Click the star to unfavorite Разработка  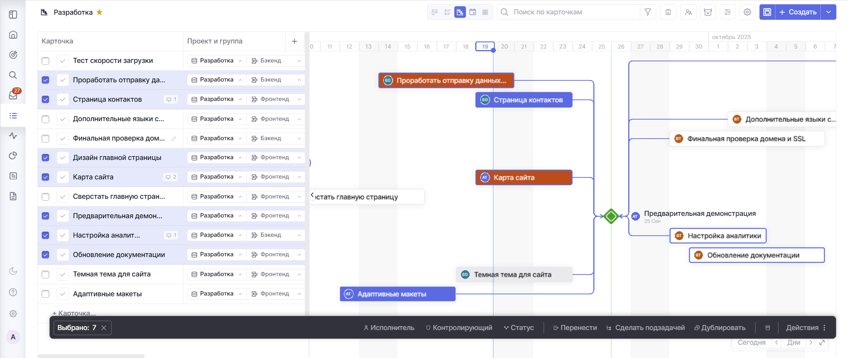(x=99, y=12)
